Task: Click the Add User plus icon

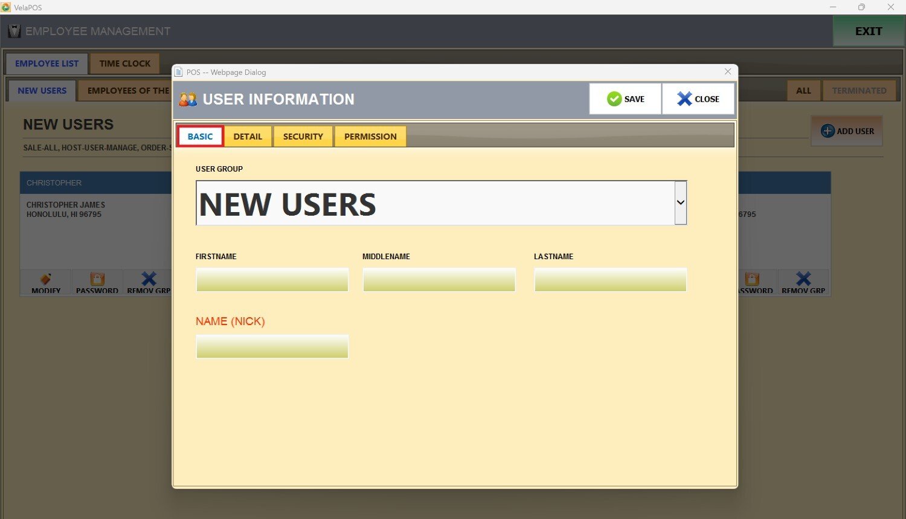Action: 827,131
